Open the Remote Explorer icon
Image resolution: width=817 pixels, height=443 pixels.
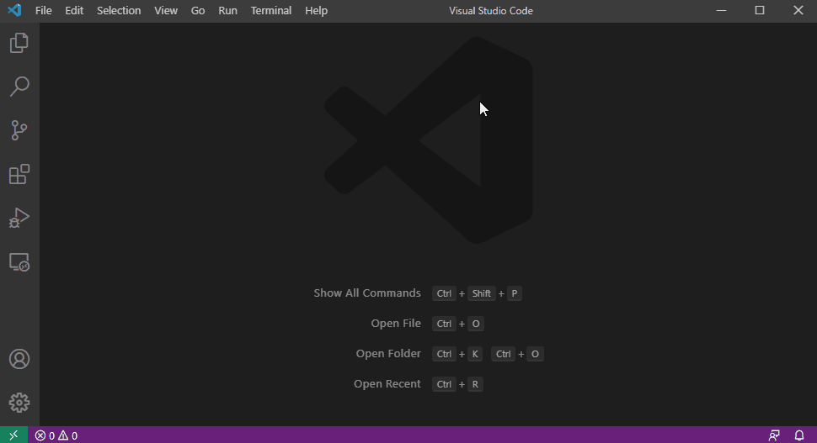(19, 261)
